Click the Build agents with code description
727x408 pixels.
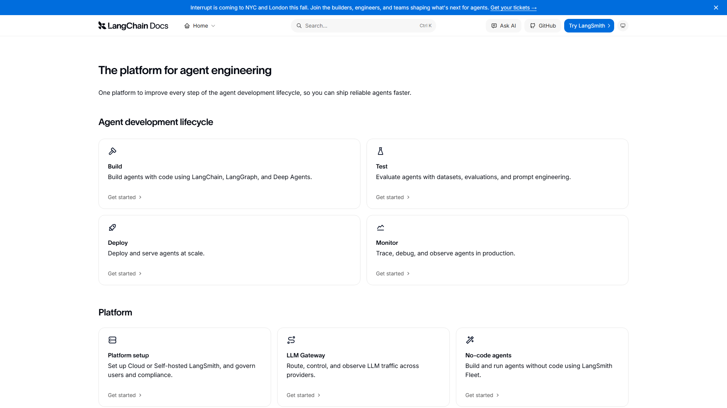coord(210,177)
